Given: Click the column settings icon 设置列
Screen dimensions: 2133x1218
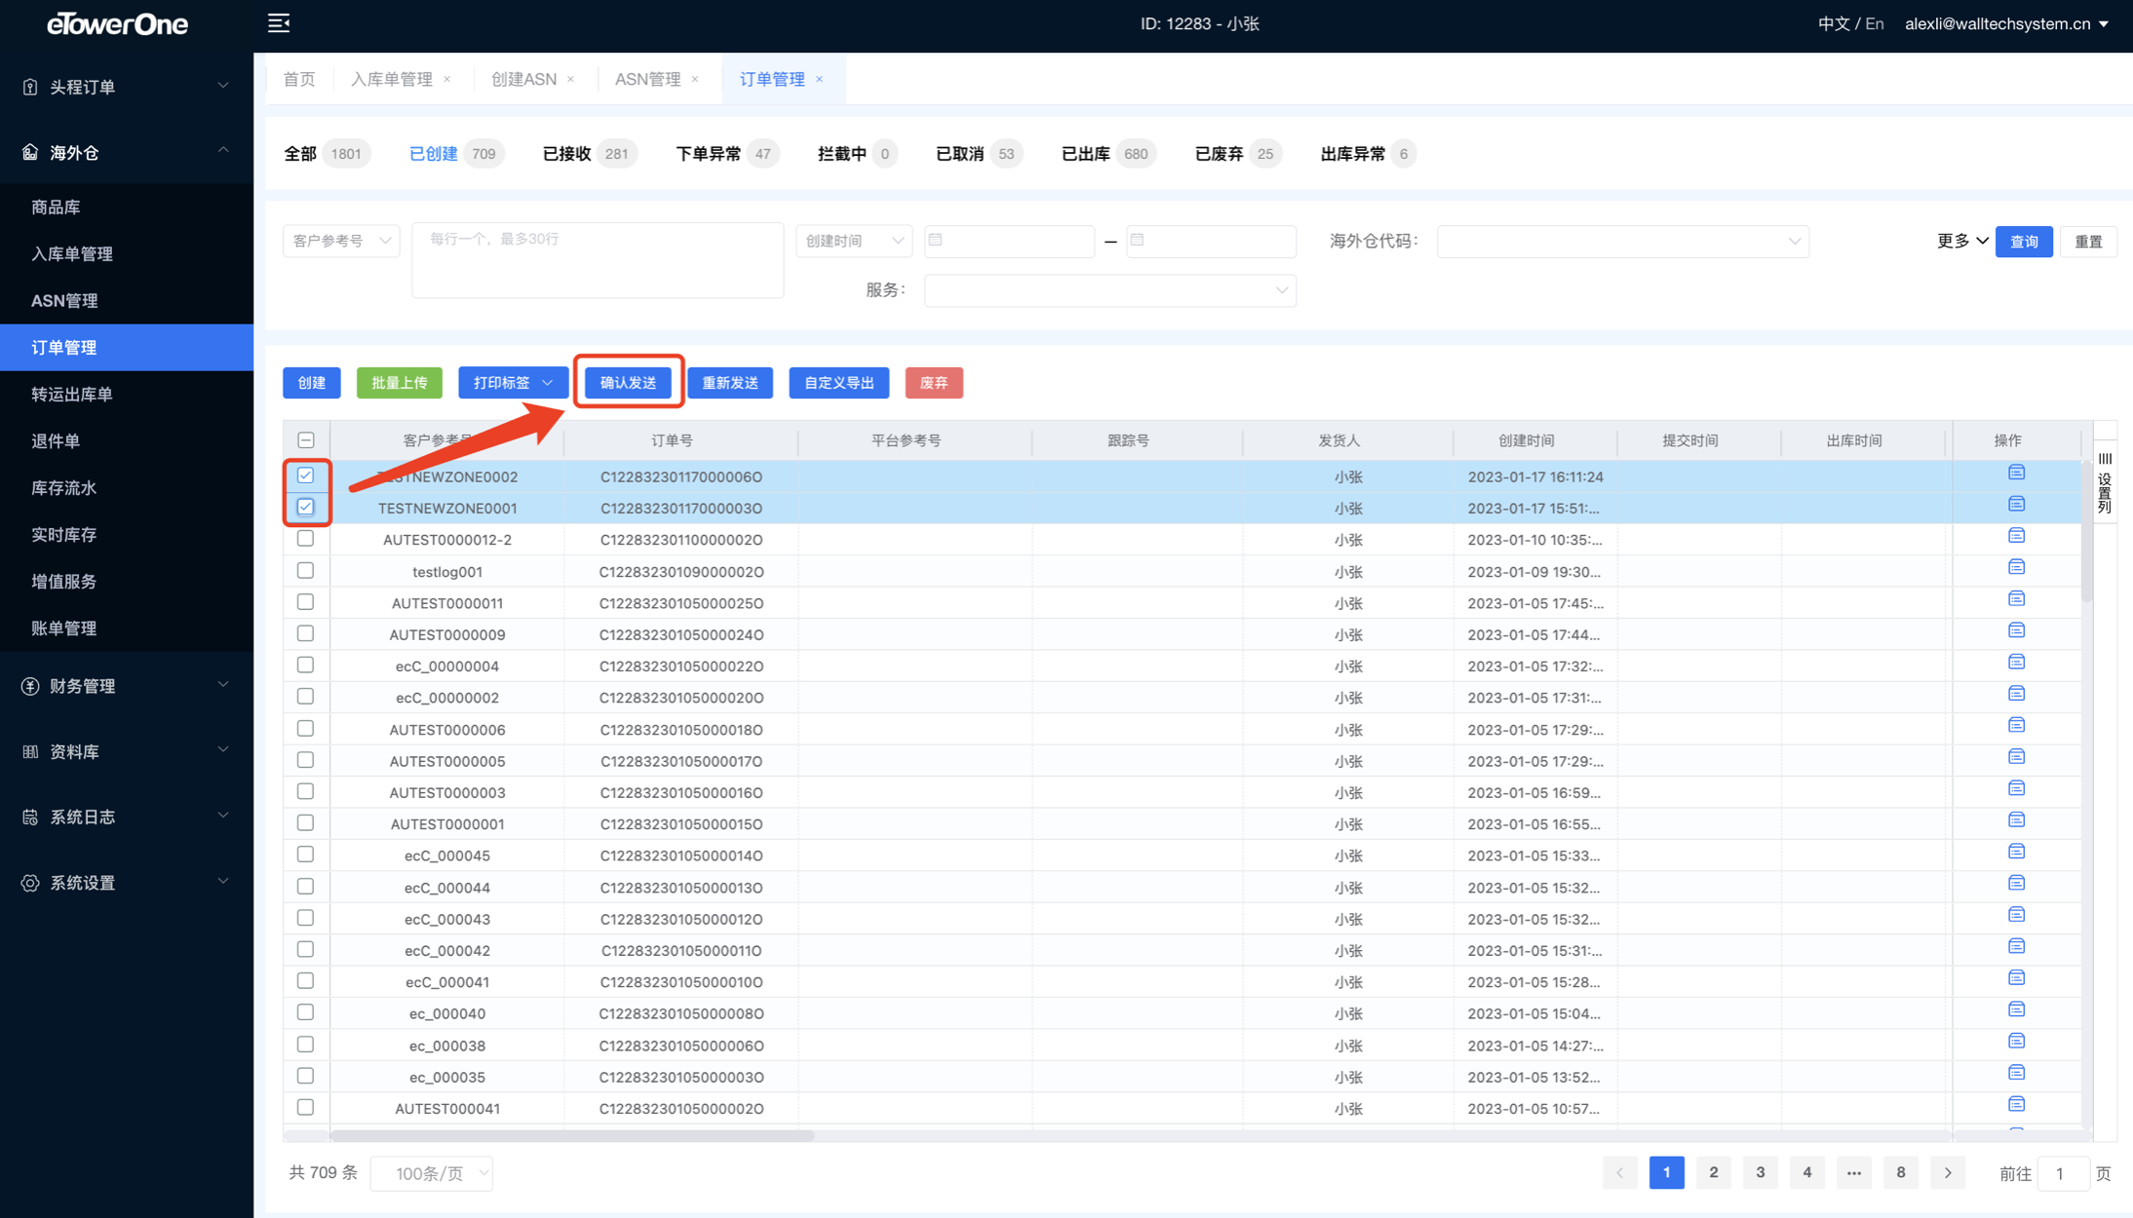Looking at the screenshot, I should click(x=2105, y=482).
